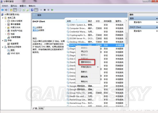
Task: Select the Health Key and... service row
Action: coord(96,96)
